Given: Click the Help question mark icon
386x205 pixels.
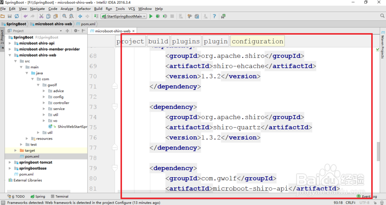Looking at the screenshot, I should pos(214,16).
